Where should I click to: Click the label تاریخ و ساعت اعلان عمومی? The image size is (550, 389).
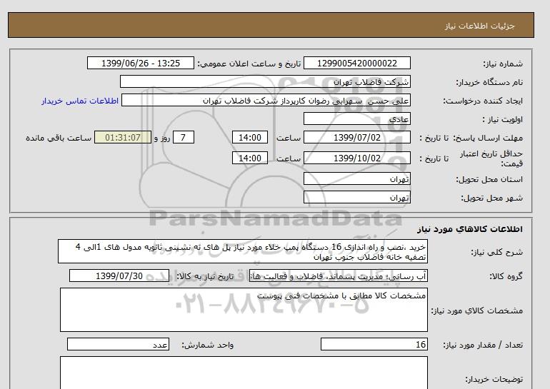point(249,64)
